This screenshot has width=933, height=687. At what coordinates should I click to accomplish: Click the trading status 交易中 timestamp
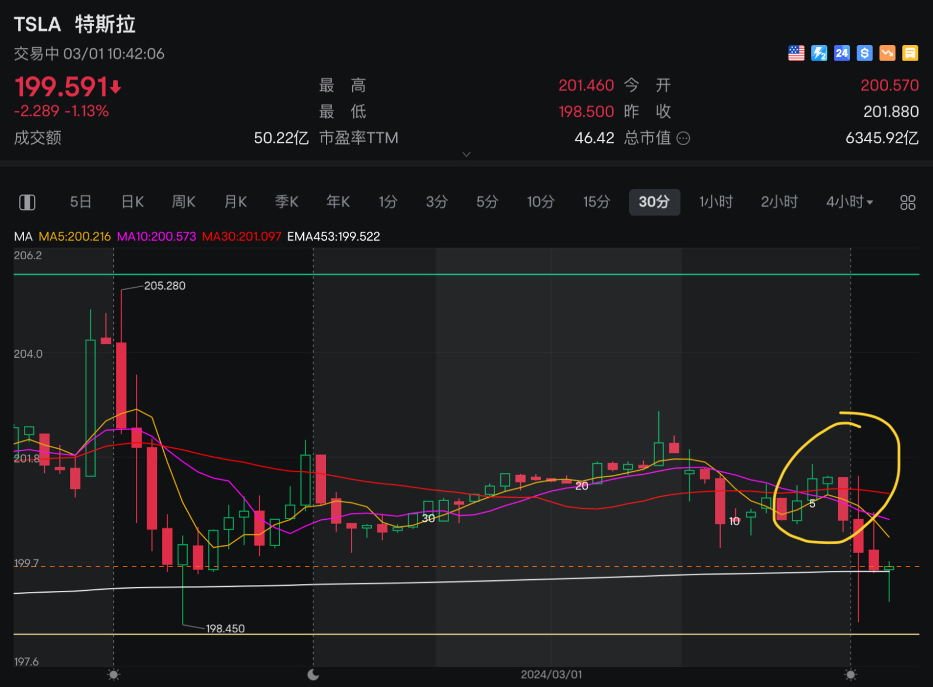coord(89,54)
